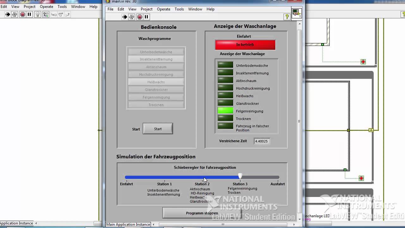Select lower red stop terminal in block diagram
The width and height of the screenshot is (405, 228).
(361, 178)
